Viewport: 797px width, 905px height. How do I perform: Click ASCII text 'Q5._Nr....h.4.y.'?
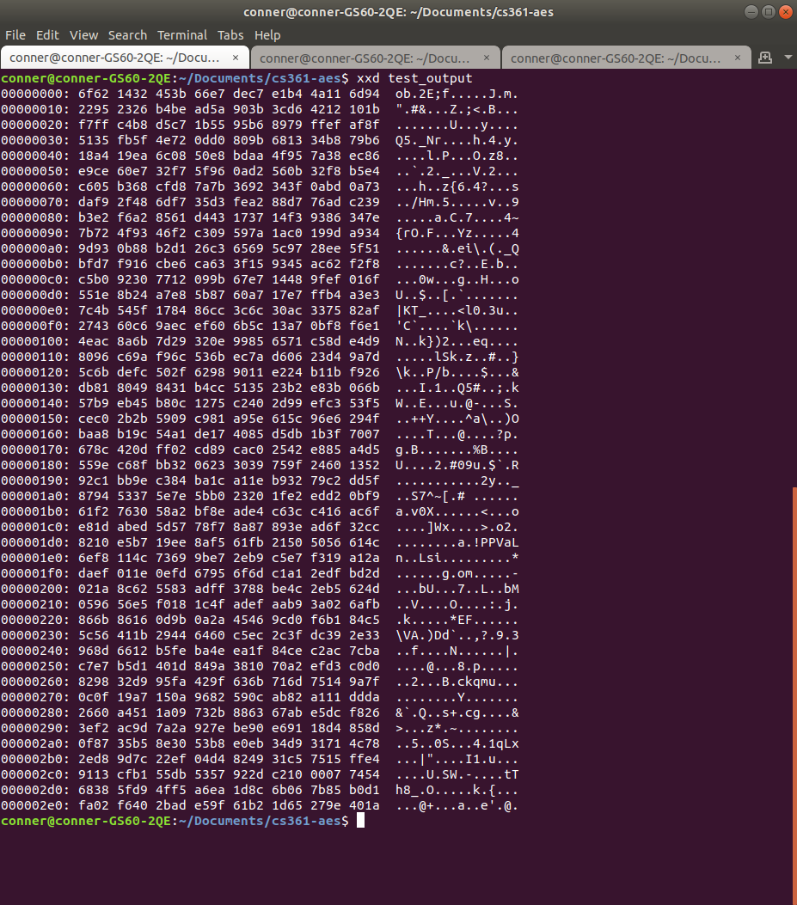coord(457,140)
